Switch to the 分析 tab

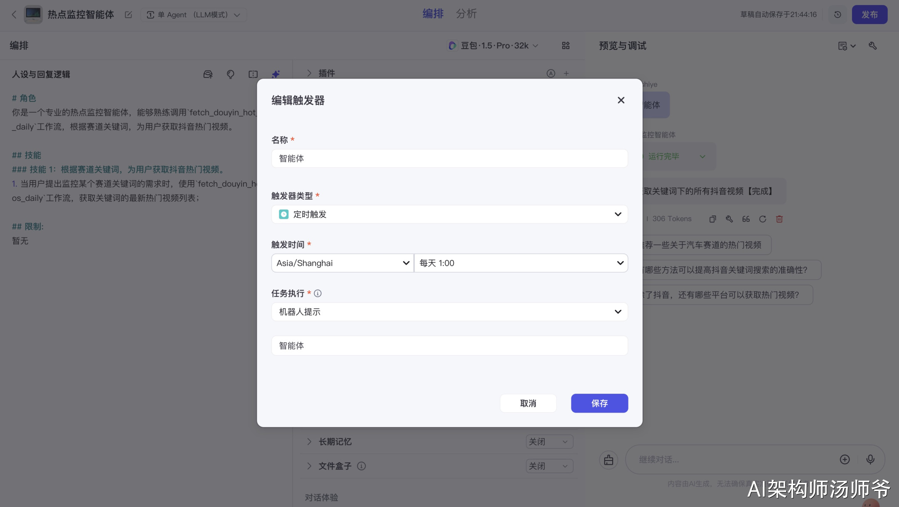point(467,14)
